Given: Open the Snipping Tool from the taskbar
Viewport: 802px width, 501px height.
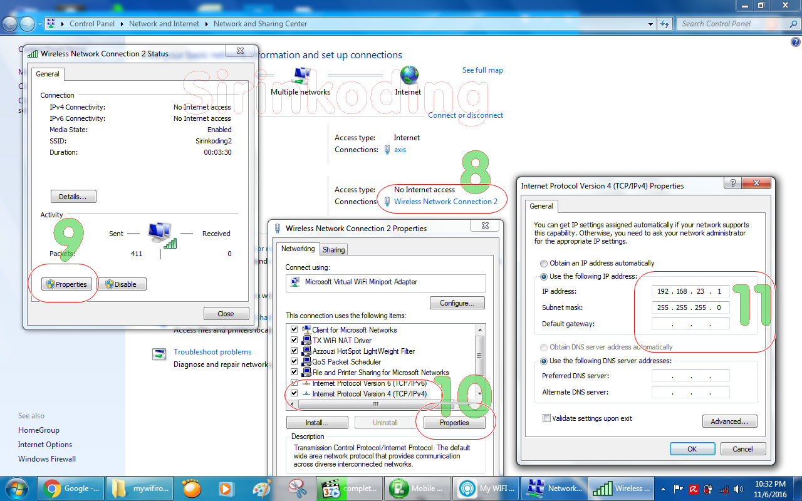Looking at the screenshot, I should pyautogui.click(x=296, y=488).
